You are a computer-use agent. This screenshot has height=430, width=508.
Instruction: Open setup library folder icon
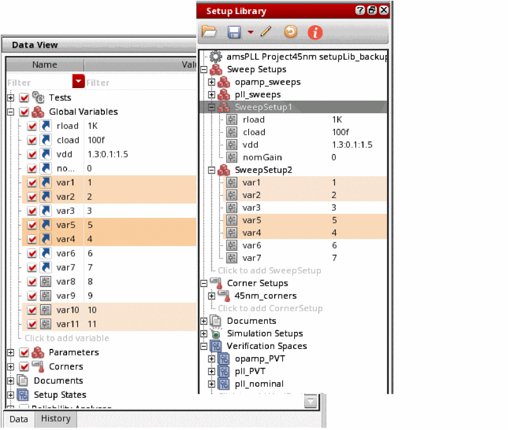pyautogui.click(x=209, y=32)
